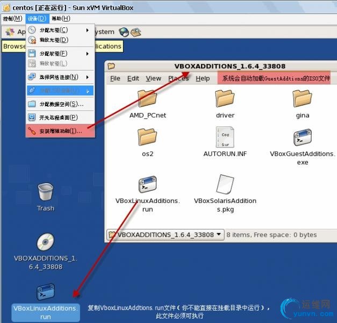The width and height of the screenshot is (337, 323).
Task: Choose 分配数据空间(S)... shared folders entry
Action: point(60,104)
